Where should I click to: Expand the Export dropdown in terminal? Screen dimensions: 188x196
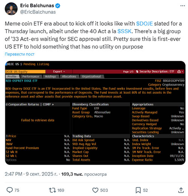pos(59,71)
